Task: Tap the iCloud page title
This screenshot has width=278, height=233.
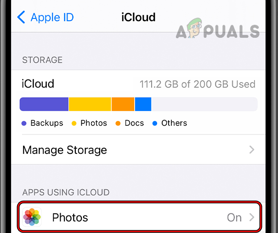Action: coord(138,17)
